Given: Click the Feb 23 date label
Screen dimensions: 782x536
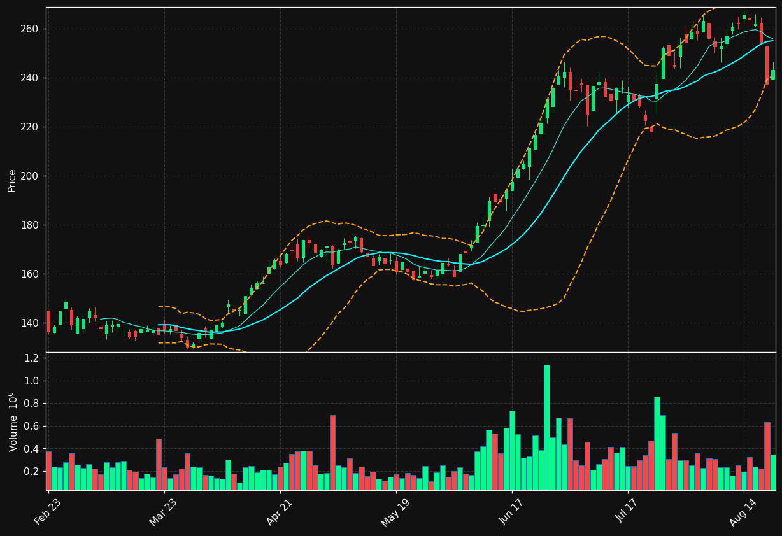Looking at the screenshot, I should [x=48, y=511].
